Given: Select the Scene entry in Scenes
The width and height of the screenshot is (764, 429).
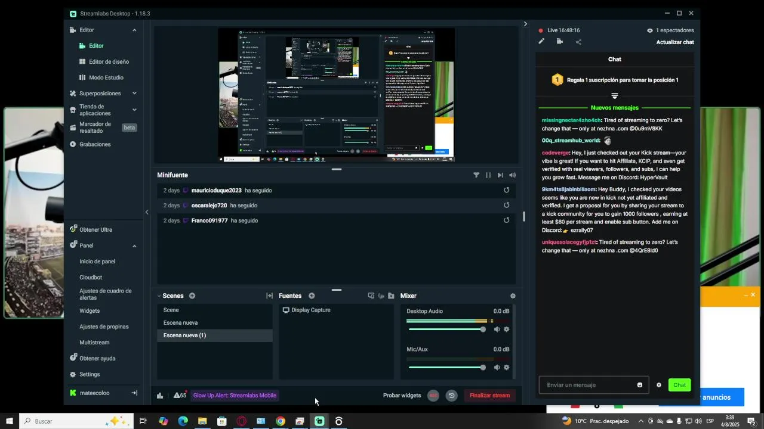Looking at the screenshot, I should [x=215, y=310].
